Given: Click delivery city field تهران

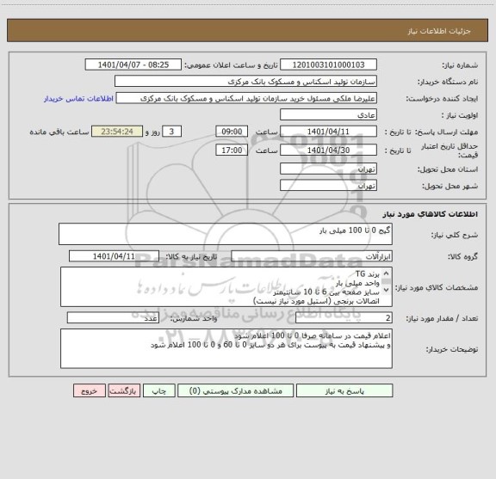Looking at the screenshot, I should [328, 185].
